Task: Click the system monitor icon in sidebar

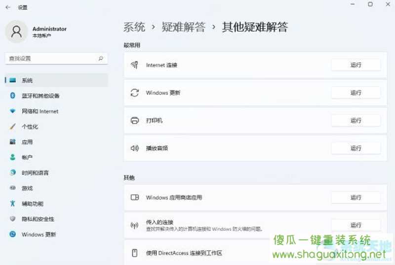Action: (13, 80)
